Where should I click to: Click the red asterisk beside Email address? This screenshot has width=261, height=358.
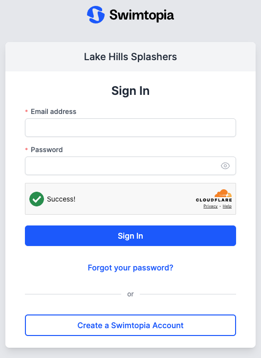pyautogui.click(x=26, y=111)
